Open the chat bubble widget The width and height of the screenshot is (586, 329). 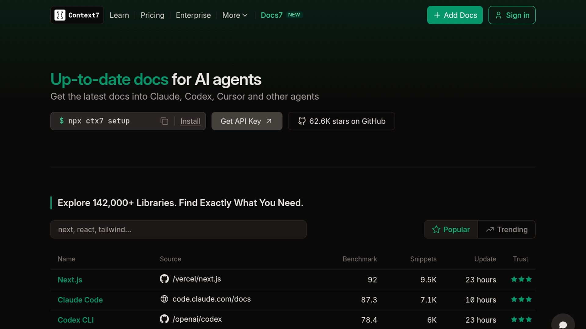[563, 324]
